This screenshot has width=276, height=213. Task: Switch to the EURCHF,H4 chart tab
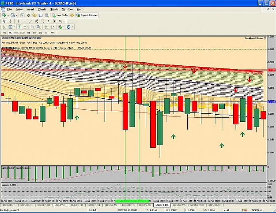click(94, 205)
